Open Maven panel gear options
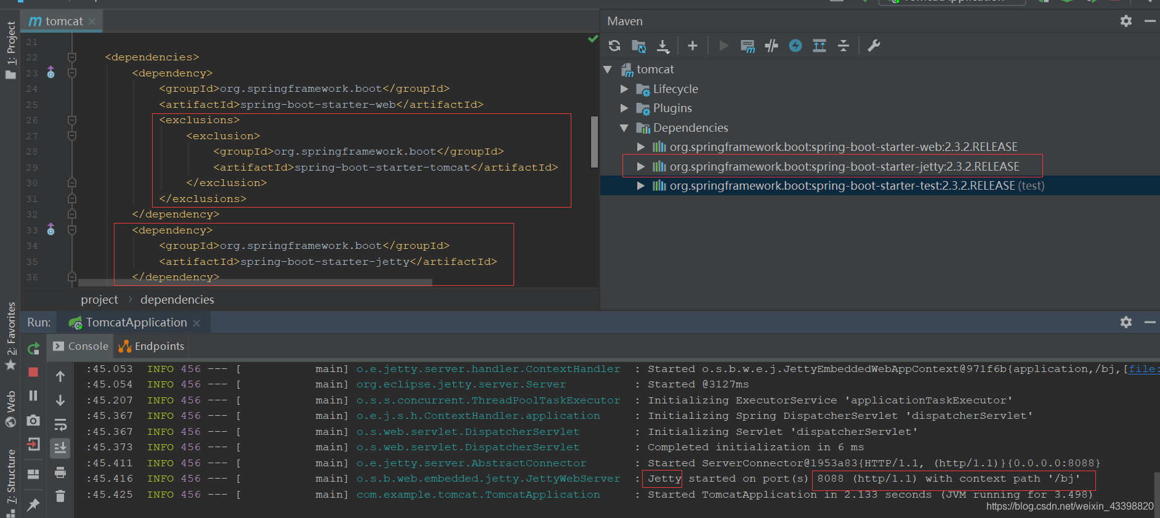 (1126, 21)
